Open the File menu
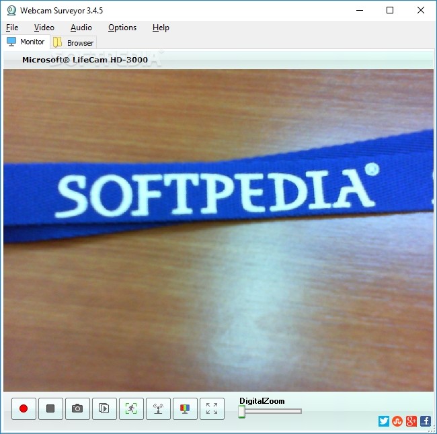437x434 pixels. 12,28
